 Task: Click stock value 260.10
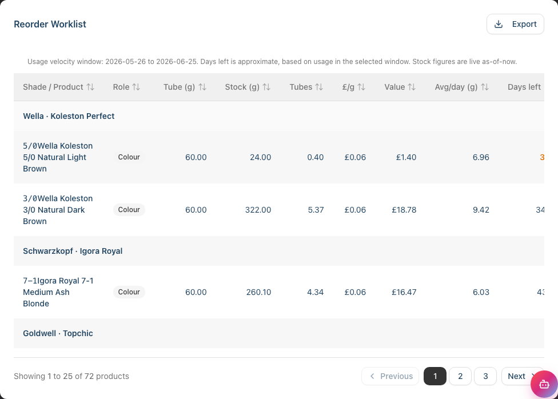coord(259,292)
